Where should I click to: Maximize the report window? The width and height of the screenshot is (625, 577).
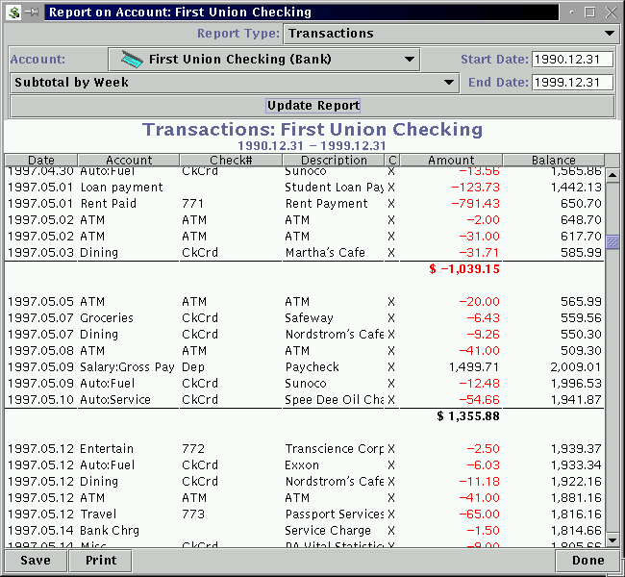[x=590, y=13]
